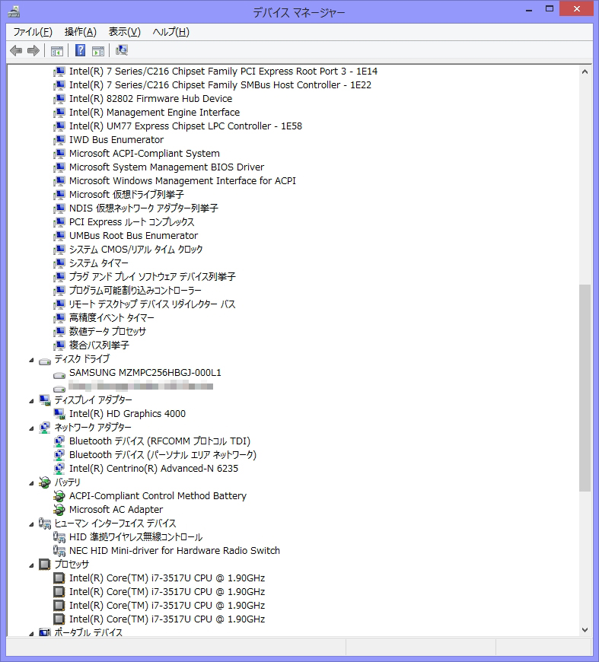Click the ディスプレイ アダプター category icon
Viewport: 599px width, 662px height.
44,400
